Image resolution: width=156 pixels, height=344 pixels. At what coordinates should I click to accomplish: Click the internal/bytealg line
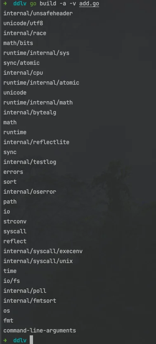[x=30, y=113]
